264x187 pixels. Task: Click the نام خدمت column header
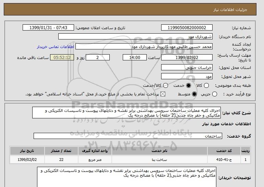pyautogui.click(x=159, y=151)
